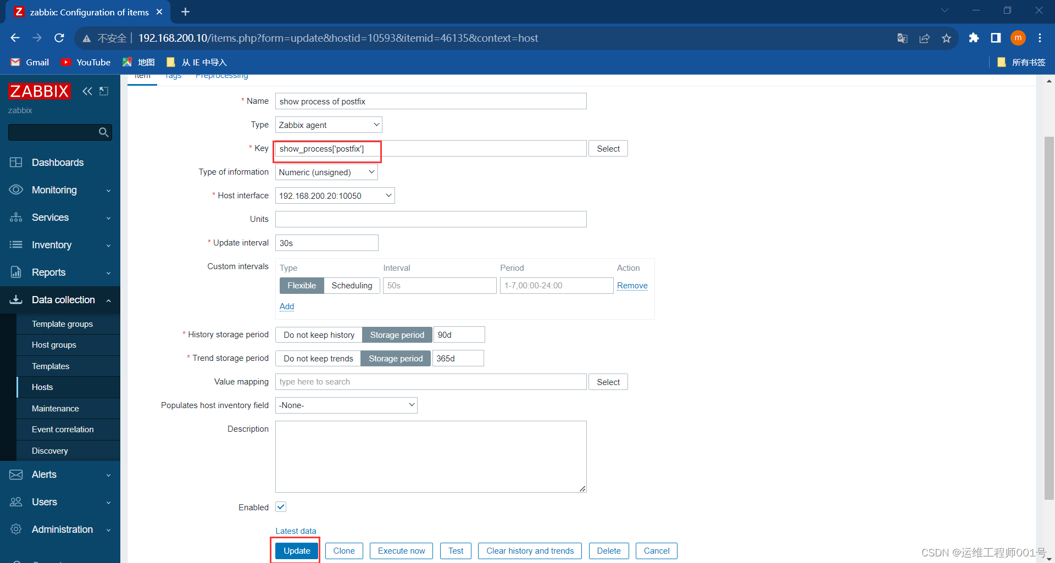Click the Dashboards icon in sidebar

(x=16, y=163)
